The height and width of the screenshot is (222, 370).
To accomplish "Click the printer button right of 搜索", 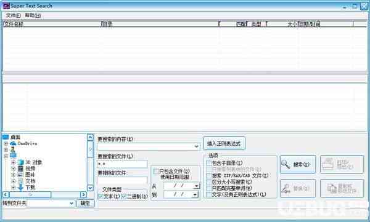I will [342, 165].
